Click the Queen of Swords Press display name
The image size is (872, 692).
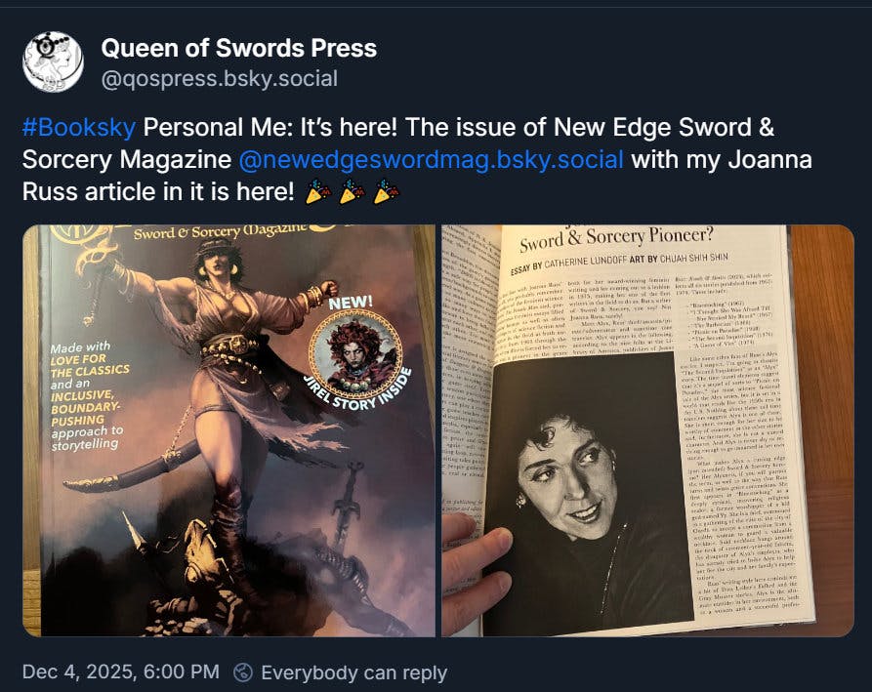point(238,49)
